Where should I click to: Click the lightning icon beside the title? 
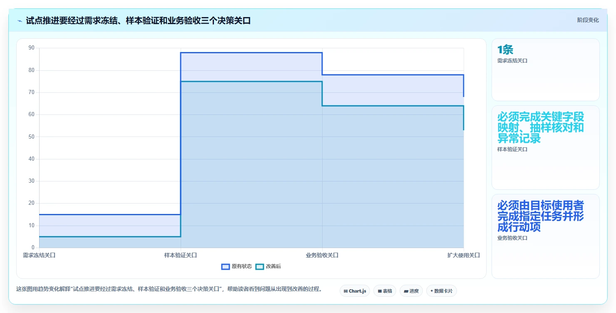click(x=20, y=21)
